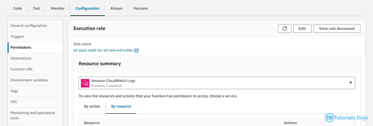Click View role document button
The width and height of the screenshot is (373, 126).
(x=337, y=29)
